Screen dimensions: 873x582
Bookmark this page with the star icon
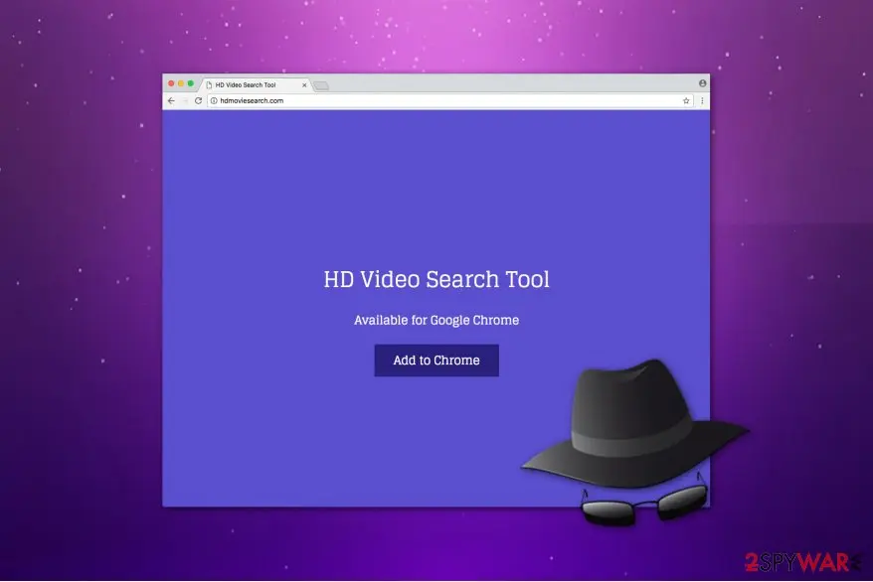[x=686, y=100]
